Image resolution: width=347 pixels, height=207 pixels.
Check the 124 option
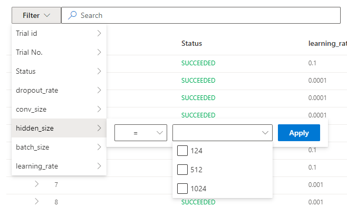click(x=182, y=151)
